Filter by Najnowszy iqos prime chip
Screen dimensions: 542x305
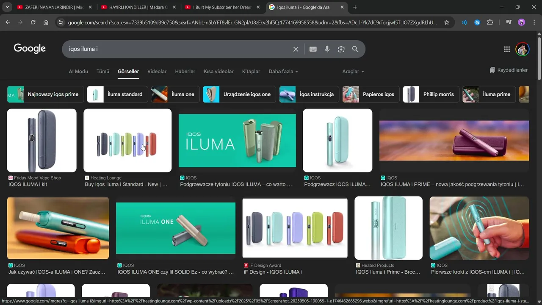click(46, 94)
